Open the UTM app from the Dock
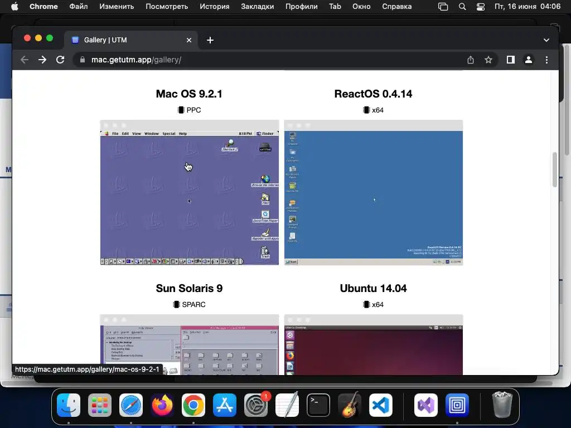 (x=457, y=405)
